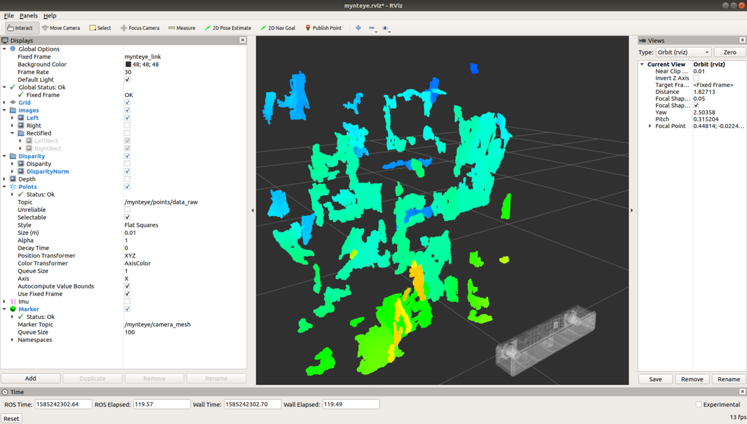
Task: Activate the Focus Camera tool
Action: (x=139, y=28)
